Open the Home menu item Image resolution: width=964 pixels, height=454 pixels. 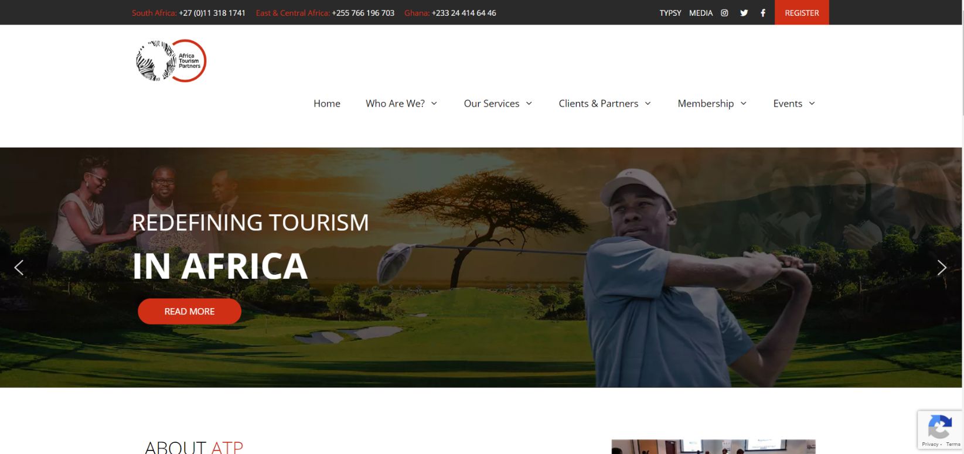pos(327,104)
